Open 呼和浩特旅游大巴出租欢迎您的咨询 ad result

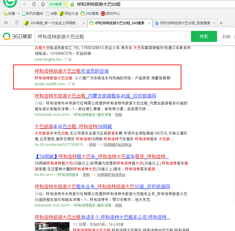pyautogui.click(x=72, y=71)
